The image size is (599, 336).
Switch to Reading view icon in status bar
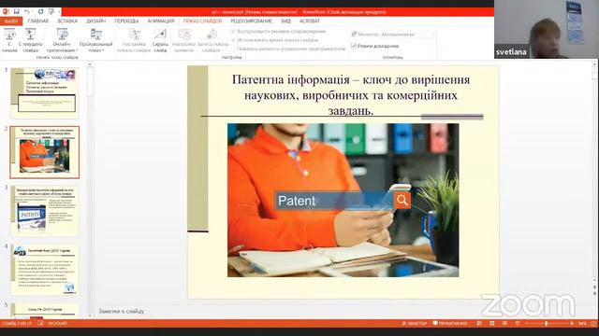coord(504,324)
